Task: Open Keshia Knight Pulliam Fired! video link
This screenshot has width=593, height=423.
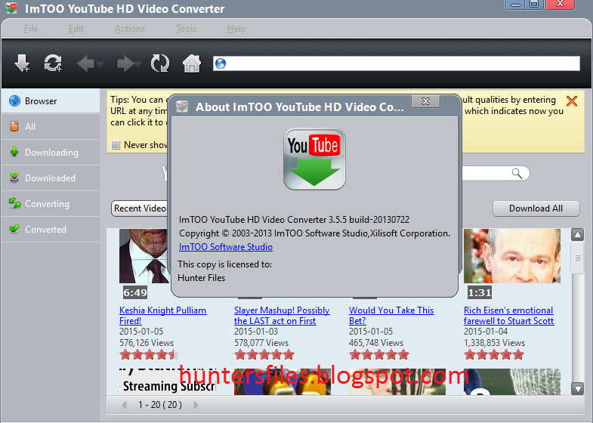Action: pos(163,316)
